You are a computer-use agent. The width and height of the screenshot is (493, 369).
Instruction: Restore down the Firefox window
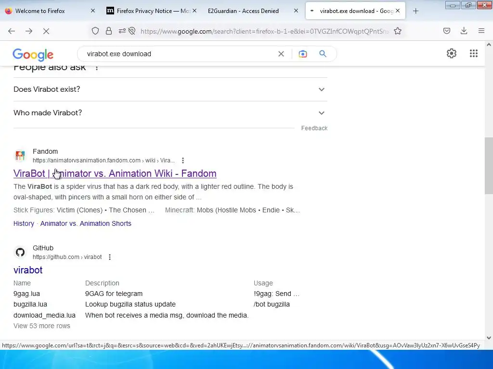click(468, 5)
